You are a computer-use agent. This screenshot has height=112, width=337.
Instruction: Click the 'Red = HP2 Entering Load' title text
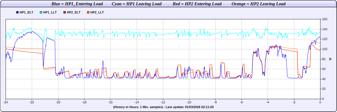197,4
